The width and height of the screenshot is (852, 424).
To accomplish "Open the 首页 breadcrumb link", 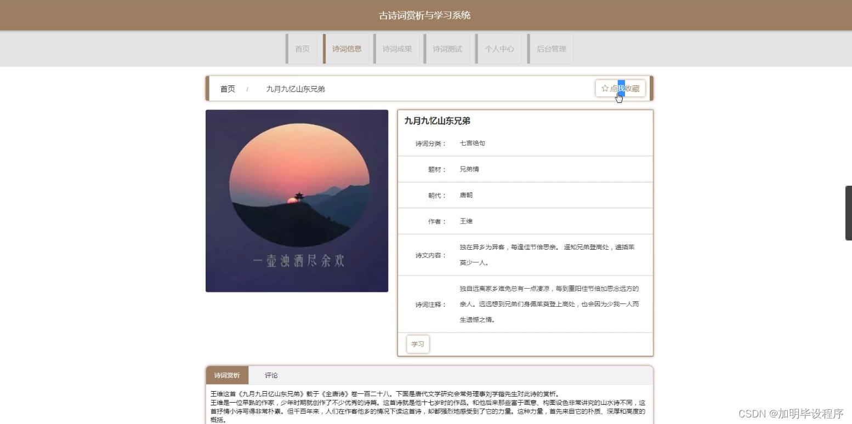I will click(x=227, y=89).
